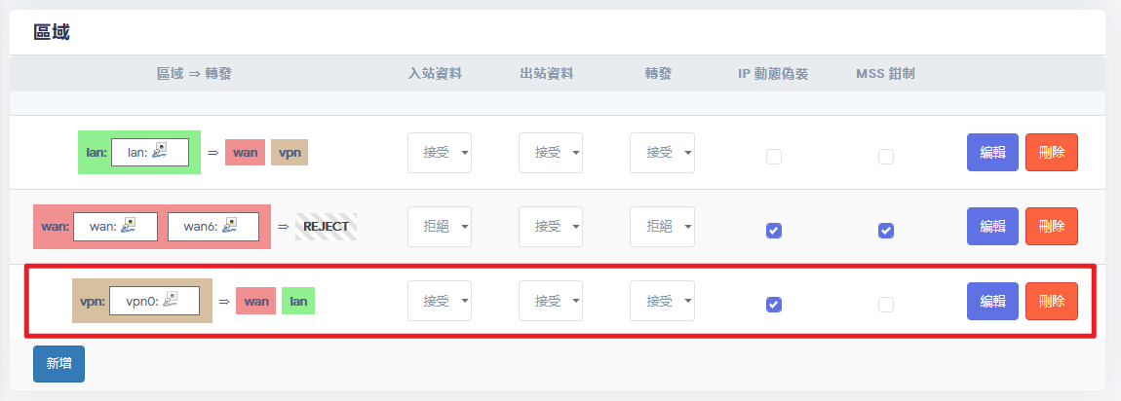Click the vpn0 network interface icon
The image size is (1121, 401).
[x=170, y=301]
